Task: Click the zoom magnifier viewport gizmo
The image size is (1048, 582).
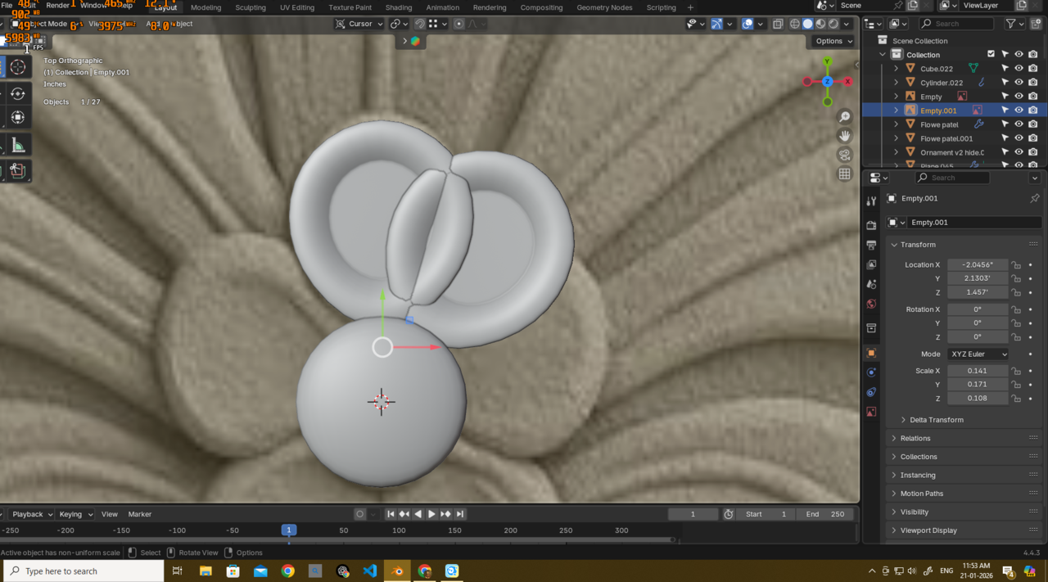Action: coord(844,117)
